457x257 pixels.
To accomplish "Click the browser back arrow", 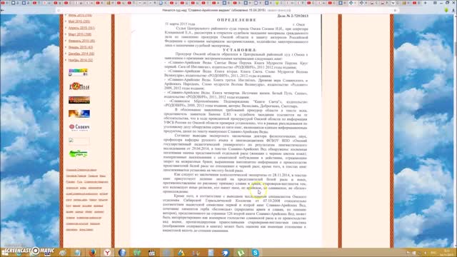I will [x=3, y=10].
